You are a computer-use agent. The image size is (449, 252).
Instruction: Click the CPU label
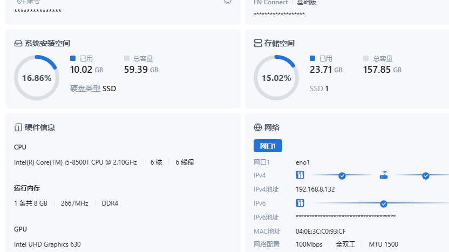click(20, 147)
